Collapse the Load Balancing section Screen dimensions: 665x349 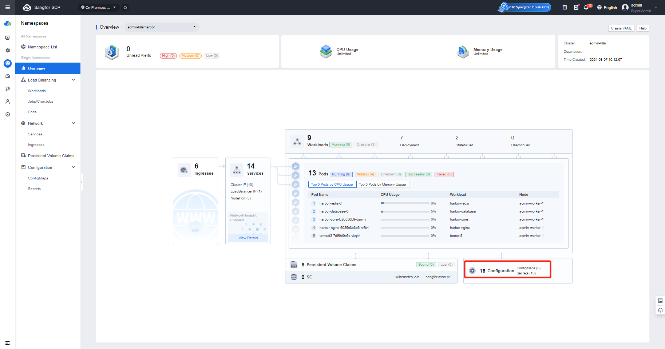click(x=74, y=80)
